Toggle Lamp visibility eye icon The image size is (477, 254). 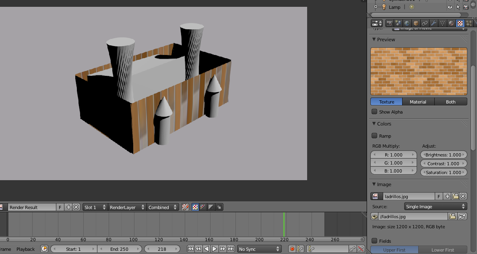click(x=450, y=7)
